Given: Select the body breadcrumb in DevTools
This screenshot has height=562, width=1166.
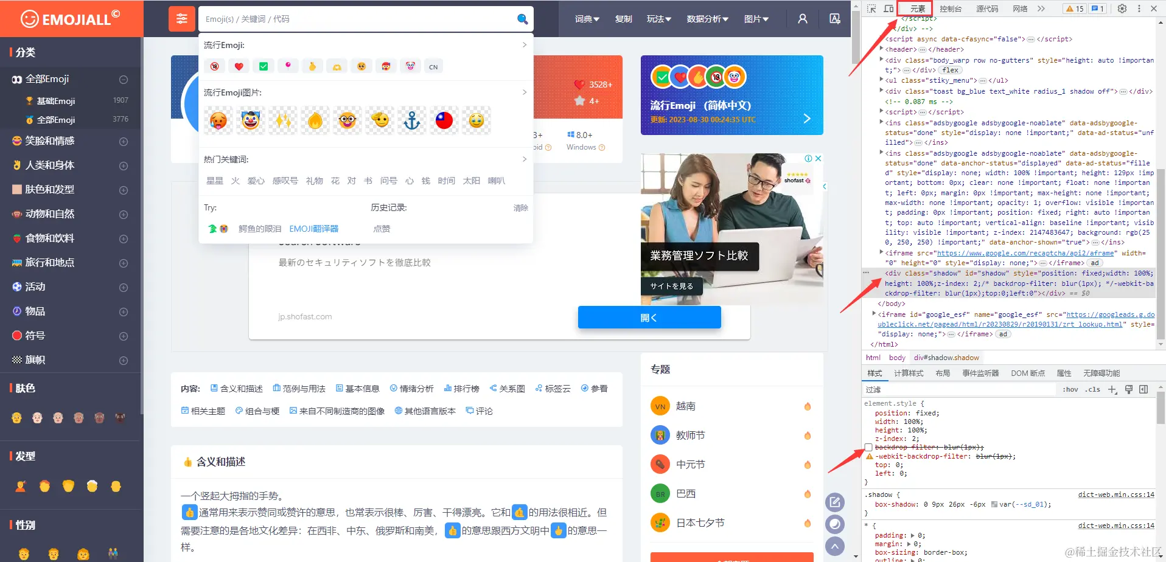Looking at the screenshot, I should click(897, 358).
